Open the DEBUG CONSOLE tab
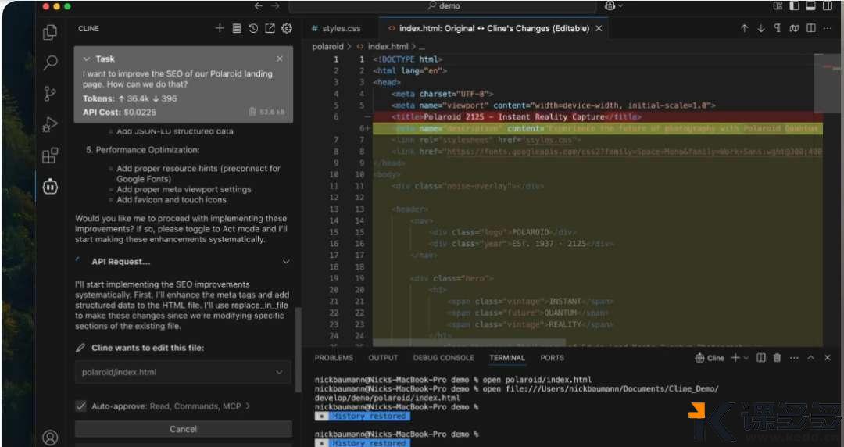Screen dimensions: 844x447 tap(444, 358)
